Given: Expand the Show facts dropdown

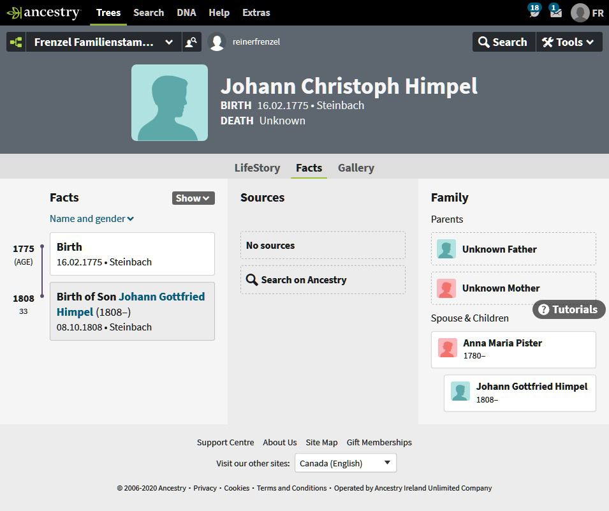Looking at the screenshot, I should coord(193,198).
